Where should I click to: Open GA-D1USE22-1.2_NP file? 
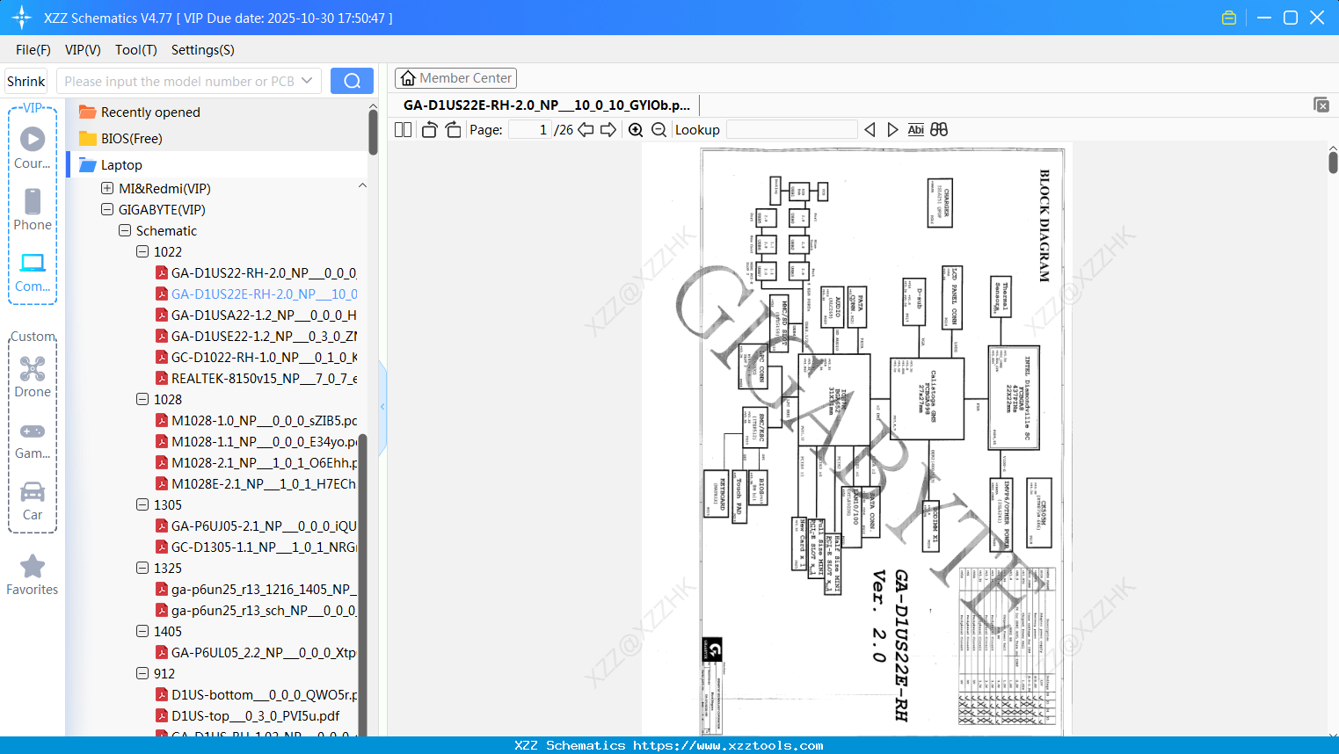point(264,336)
